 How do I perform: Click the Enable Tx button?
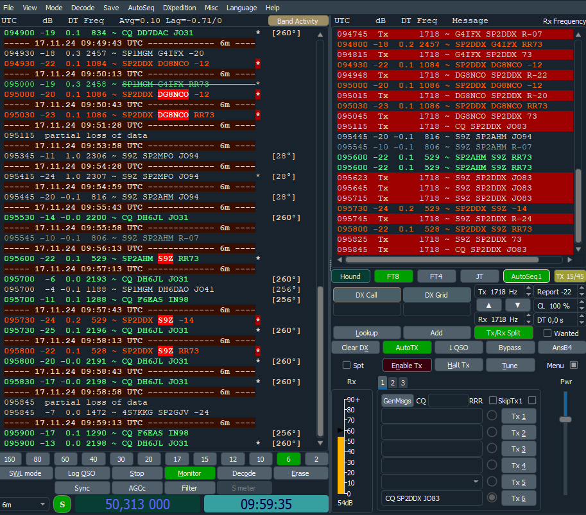pyautogui.click(x=407, y=365)
